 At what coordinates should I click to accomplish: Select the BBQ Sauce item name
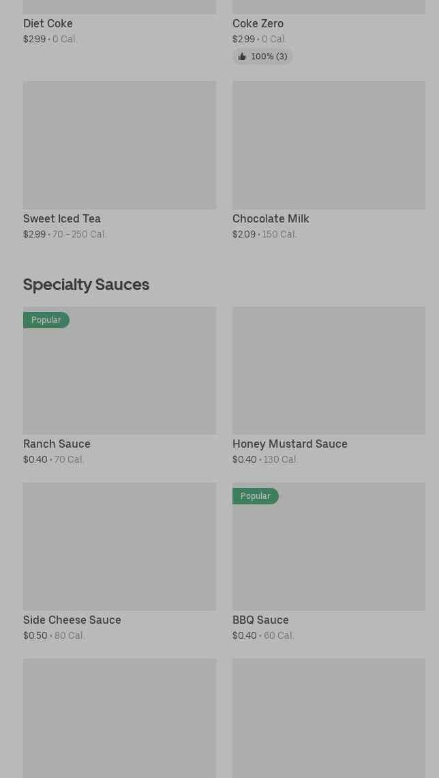coord(260,620)
